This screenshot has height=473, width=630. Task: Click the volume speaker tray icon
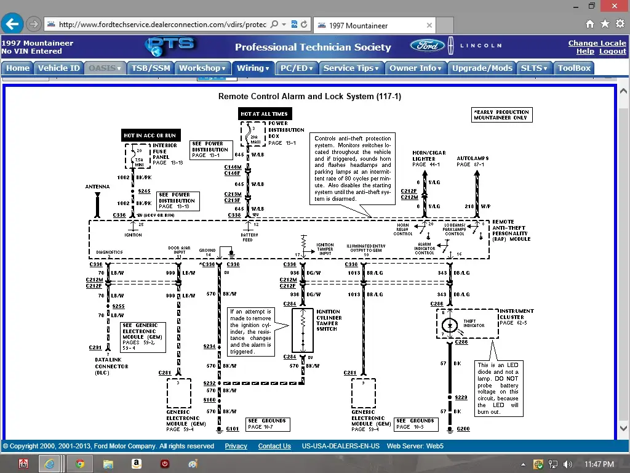coord(567,464)
